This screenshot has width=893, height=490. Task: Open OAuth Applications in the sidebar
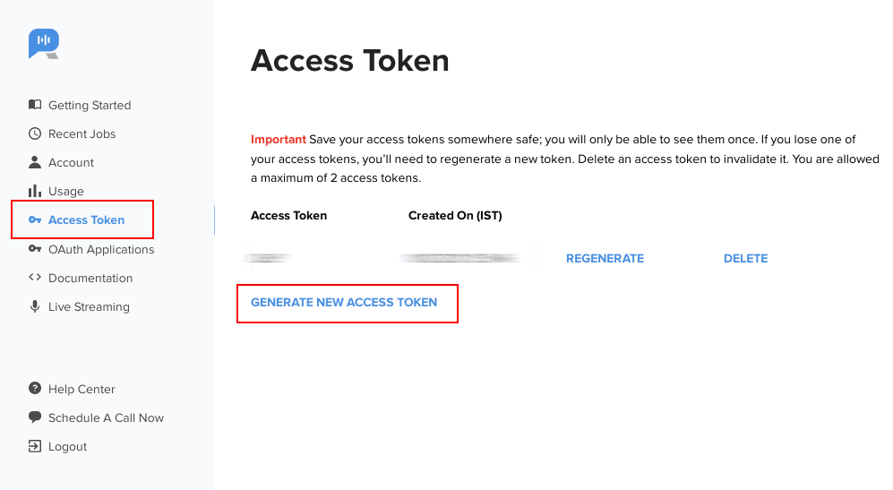[x=101, y=249]
